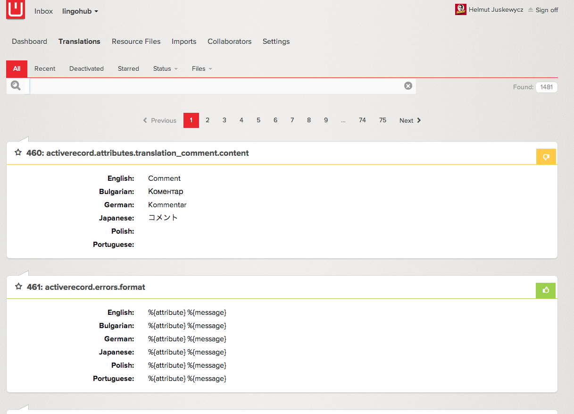The width and height of the screenshot is (574, 414).
Task: Open the Inbox link
Action: (x=43, y=11)
